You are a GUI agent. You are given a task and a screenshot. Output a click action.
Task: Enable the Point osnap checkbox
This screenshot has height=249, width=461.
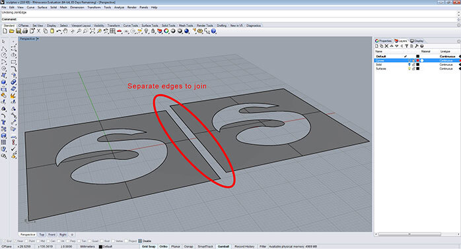(x=27, y=241)
